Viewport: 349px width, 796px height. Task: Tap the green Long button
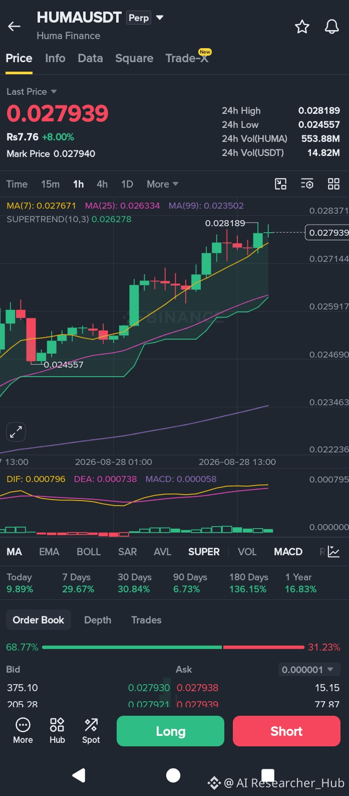[170, 731]
